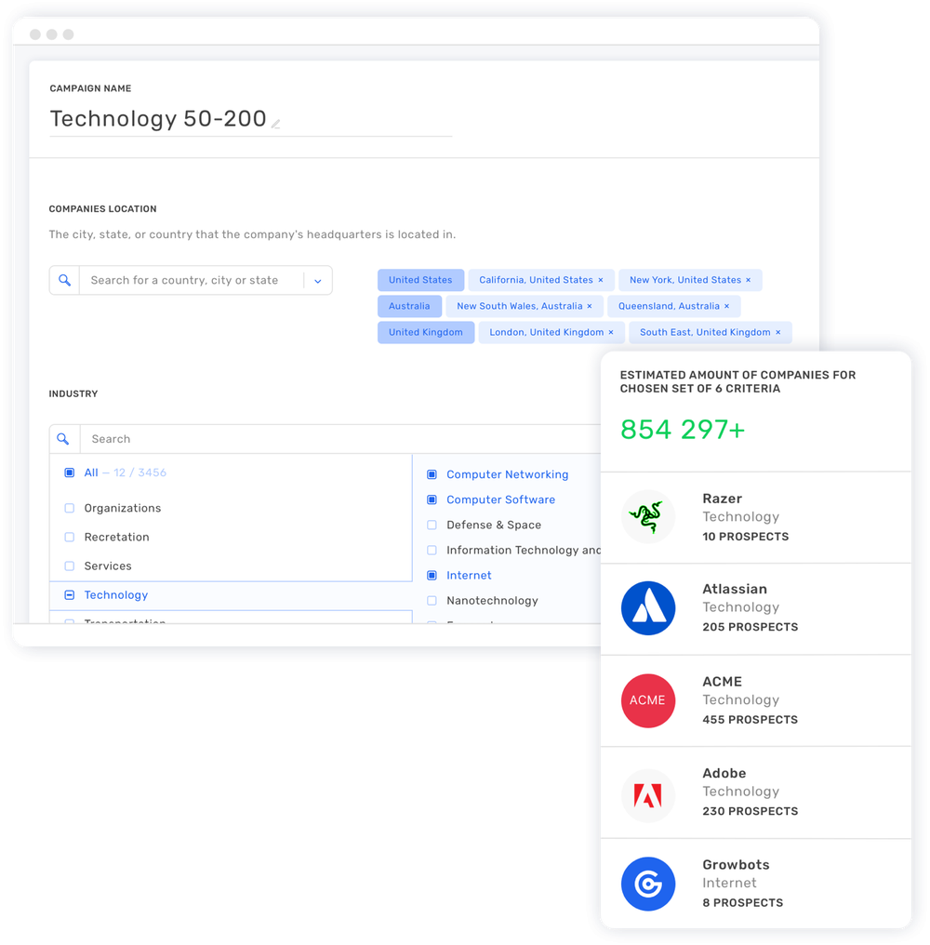This screenshot has width=930, height=945.
Task: Check Defense & Space checkbox
Action: (432, 525)
